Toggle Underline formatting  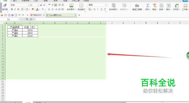point(18,9)
